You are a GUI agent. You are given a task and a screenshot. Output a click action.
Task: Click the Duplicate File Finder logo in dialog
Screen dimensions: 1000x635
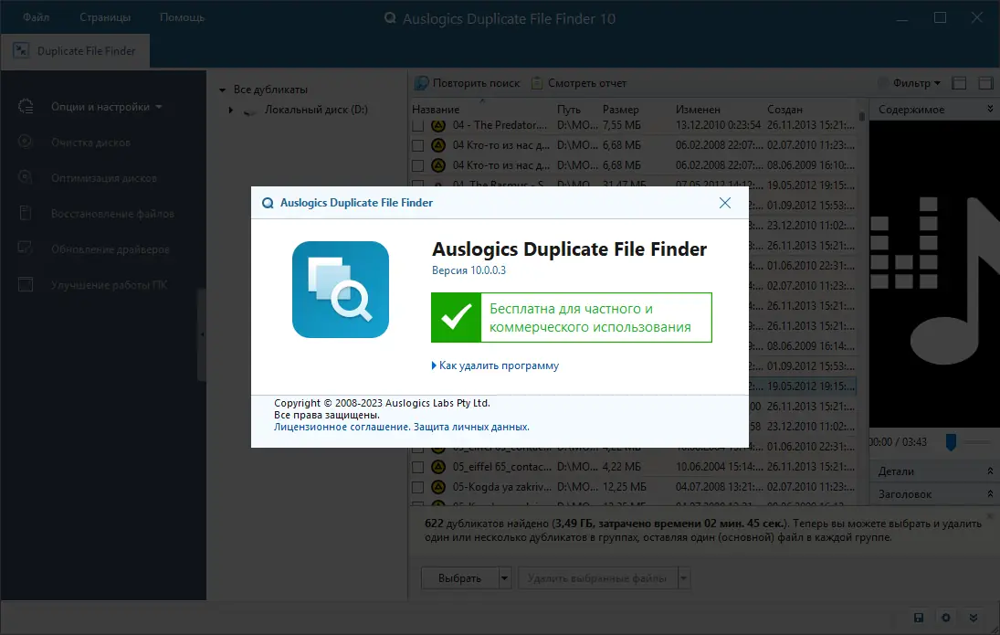click(x=341, y=290)
